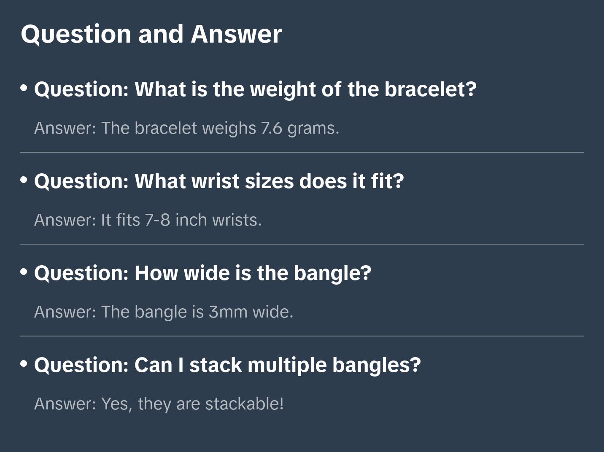Click the word "Answer:" before the bracelet weight
This screenshot has height=452, width=604.
(65, 128)
